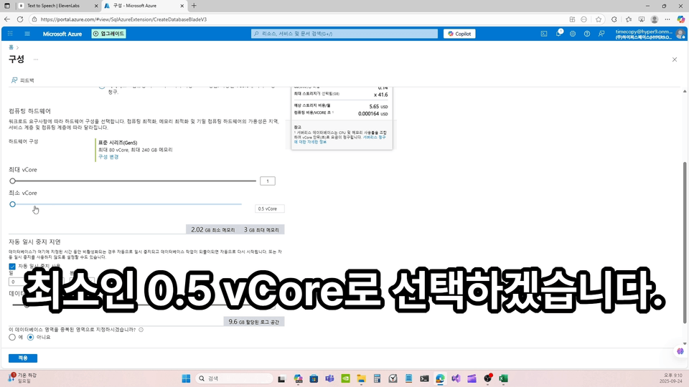Image resolution: width=689 pixels, height=387 pixels.
Task: Open Windows Start menu
Action: pos(186,378)
